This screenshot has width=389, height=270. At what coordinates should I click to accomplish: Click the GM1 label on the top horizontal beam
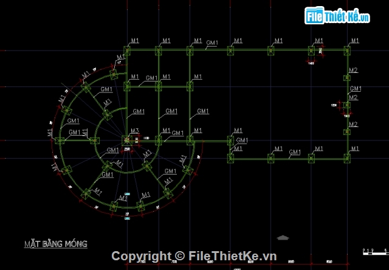212,43
